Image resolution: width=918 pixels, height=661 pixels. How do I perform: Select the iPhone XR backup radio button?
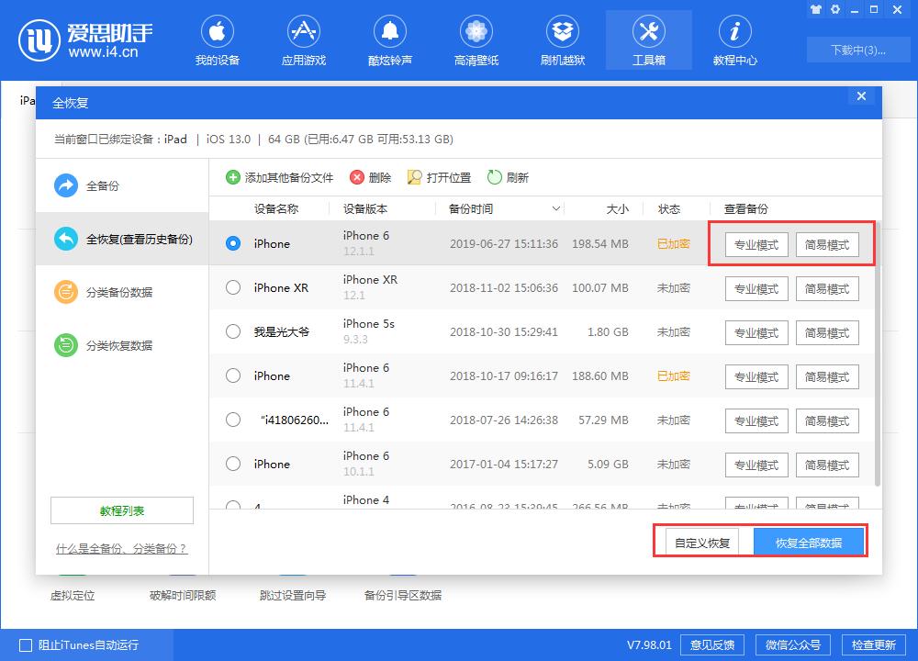pyautogui.click(x=232, y=287)
